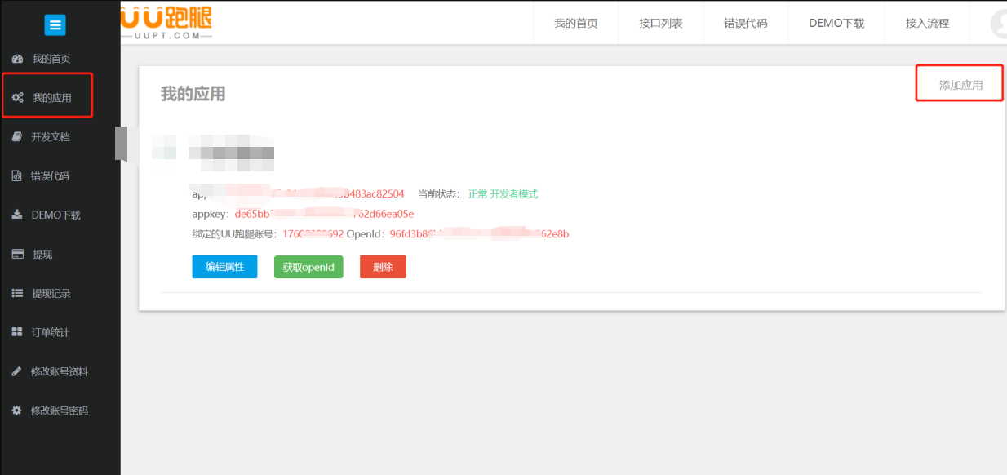Click the appkey value de65bb...

click(x=324, y=214)
